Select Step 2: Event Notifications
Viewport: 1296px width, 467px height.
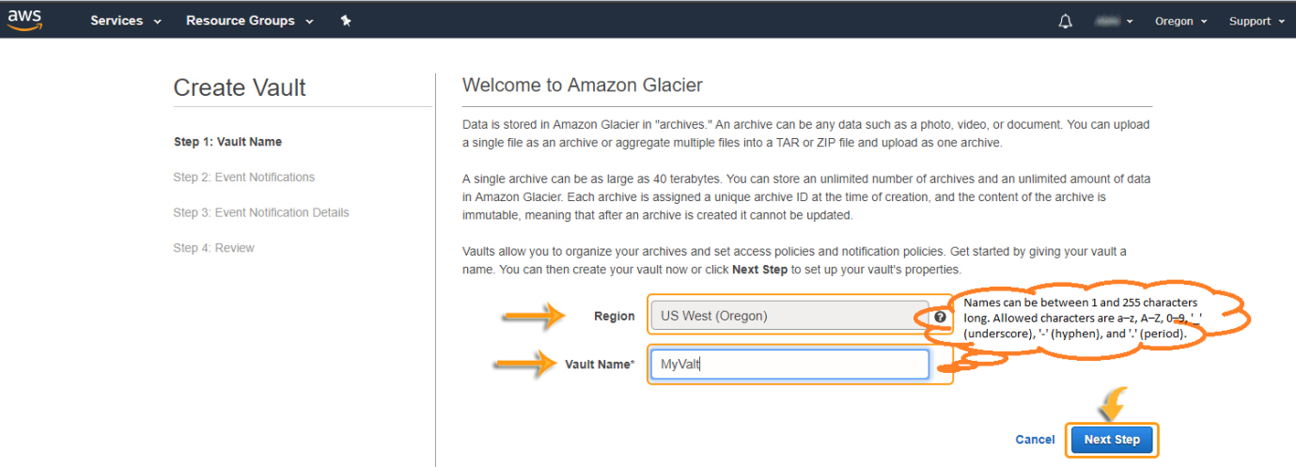coord(243,178)
